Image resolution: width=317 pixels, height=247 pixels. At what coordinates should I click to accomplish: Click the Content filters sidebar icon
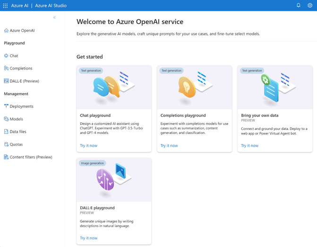tap(6, 157)
